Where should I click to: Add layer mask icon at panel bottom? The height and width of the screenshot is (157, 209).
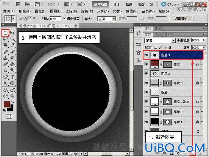pyautogui.click(x=172, y=153)
